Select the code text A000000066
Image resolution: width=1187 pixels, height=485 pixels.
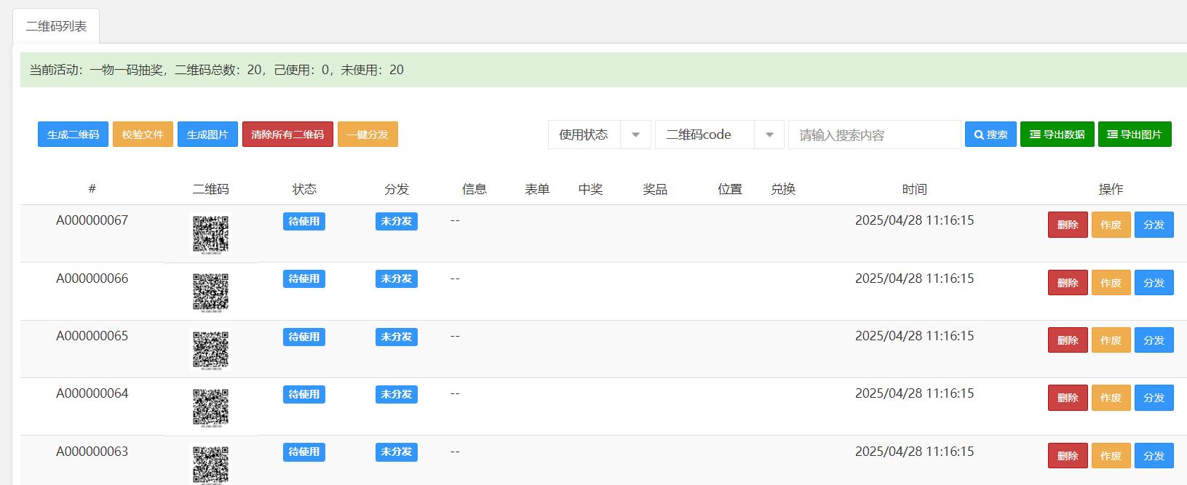[x=92, y=278]
